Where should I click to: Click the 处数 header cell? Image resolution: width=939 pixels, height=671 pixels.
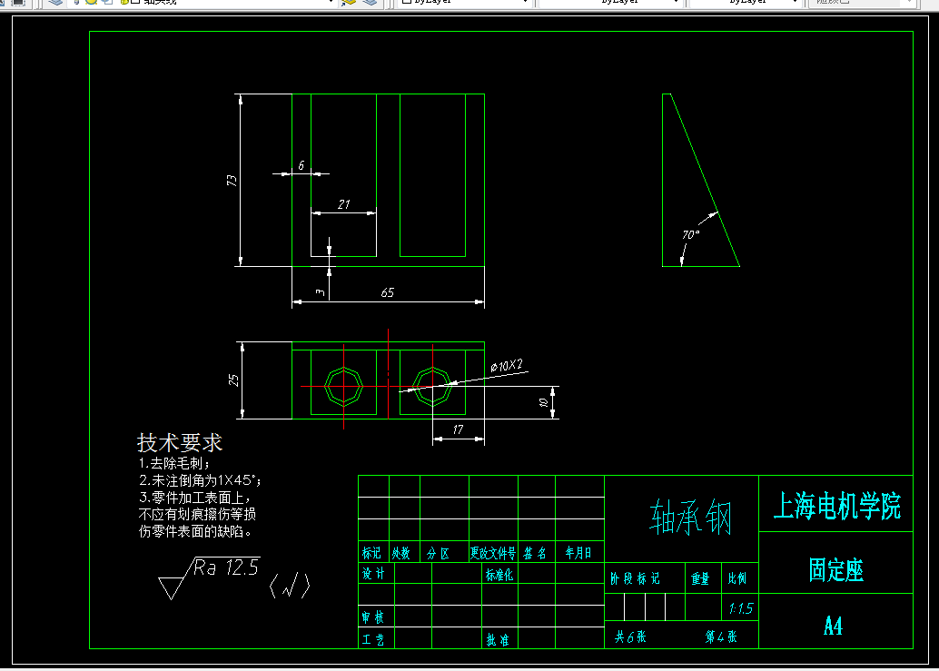pyautogui.click(x=400, y=553)
